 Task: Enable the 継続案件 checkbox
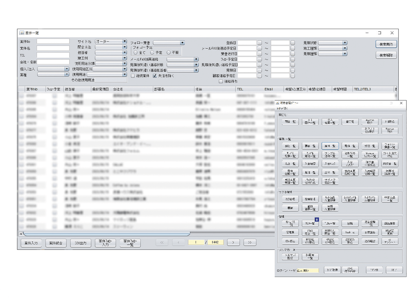pyautogui.click(x=133, y=76)
